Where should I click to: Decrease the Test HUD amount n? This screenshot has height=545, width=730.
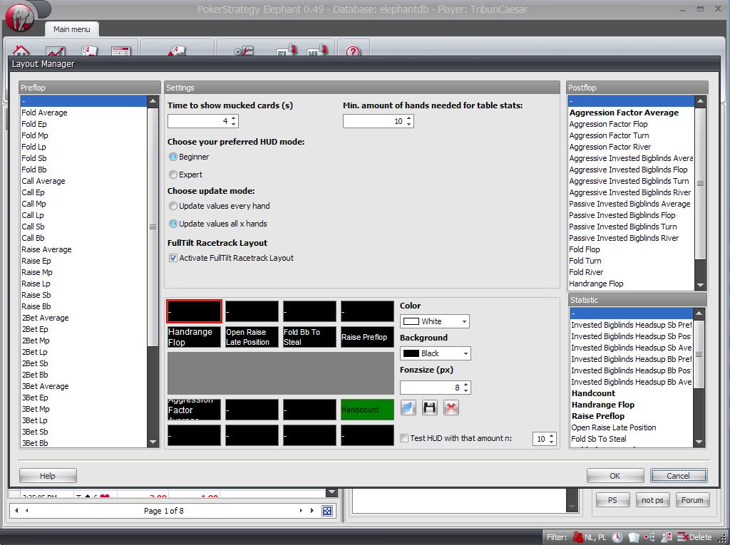[552, 442]
